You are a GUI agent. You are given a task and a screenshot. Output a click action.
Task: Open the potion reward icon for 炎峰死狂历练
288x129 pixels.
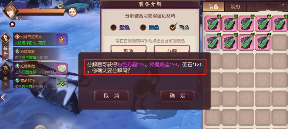[x=62, y=39]
